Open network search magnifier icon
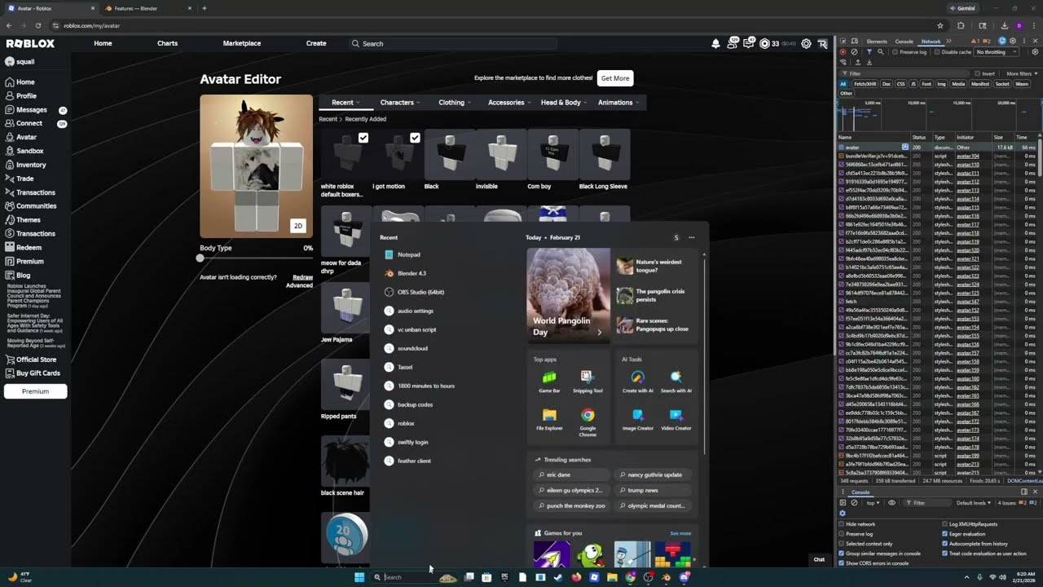 (x=881, y=52)
